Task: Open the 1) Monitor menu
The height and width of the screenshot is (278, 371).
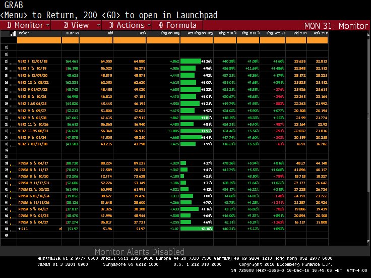Action: pos(26,25)
